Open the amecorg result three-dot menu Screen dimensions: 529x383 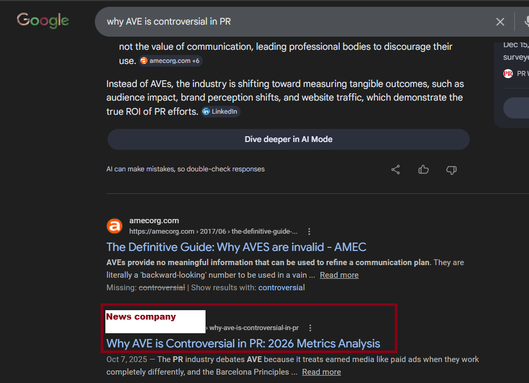[x=309, y=232]
